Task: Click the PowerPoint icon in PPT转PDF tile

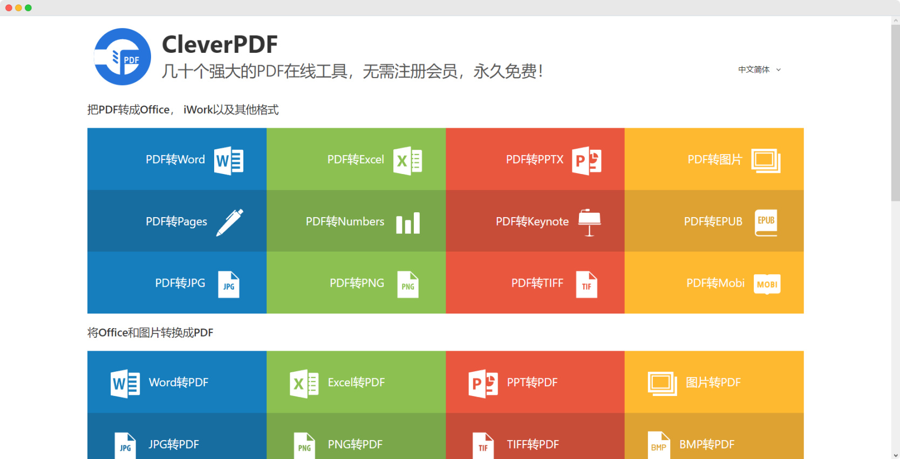Action: click(483, 384)
